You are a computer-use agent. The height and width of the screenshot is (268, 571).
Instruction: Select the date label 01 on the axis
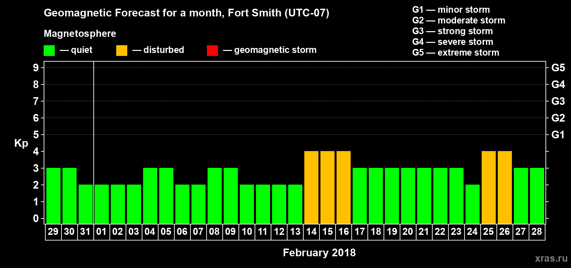click(101, 231)
